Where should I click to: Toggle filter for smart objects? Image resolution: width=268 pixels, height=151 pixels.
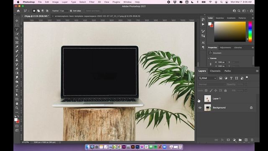coord(242,78)
